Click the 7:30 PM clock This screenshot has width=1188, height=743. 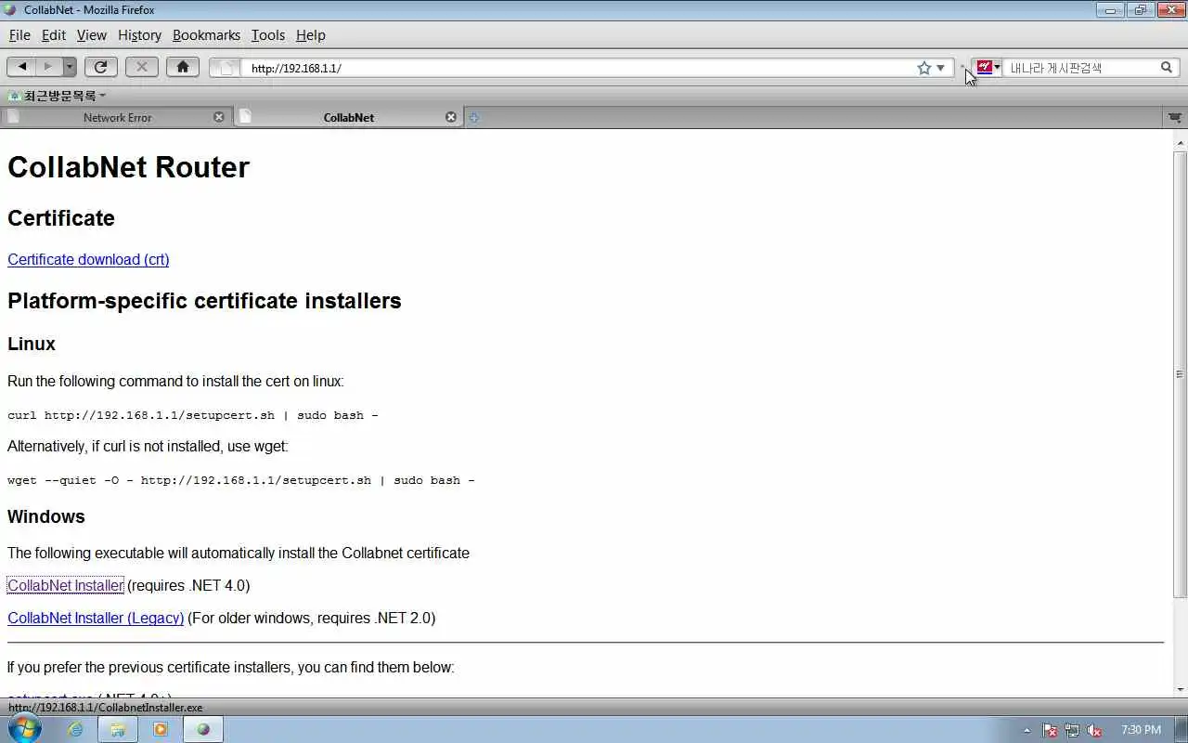(1141, 730)
